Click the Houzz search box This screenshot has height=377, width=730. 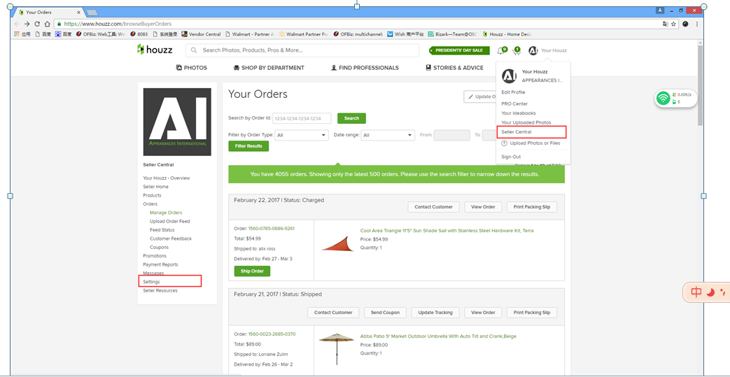pyautogui.click(x=302, y=50)
